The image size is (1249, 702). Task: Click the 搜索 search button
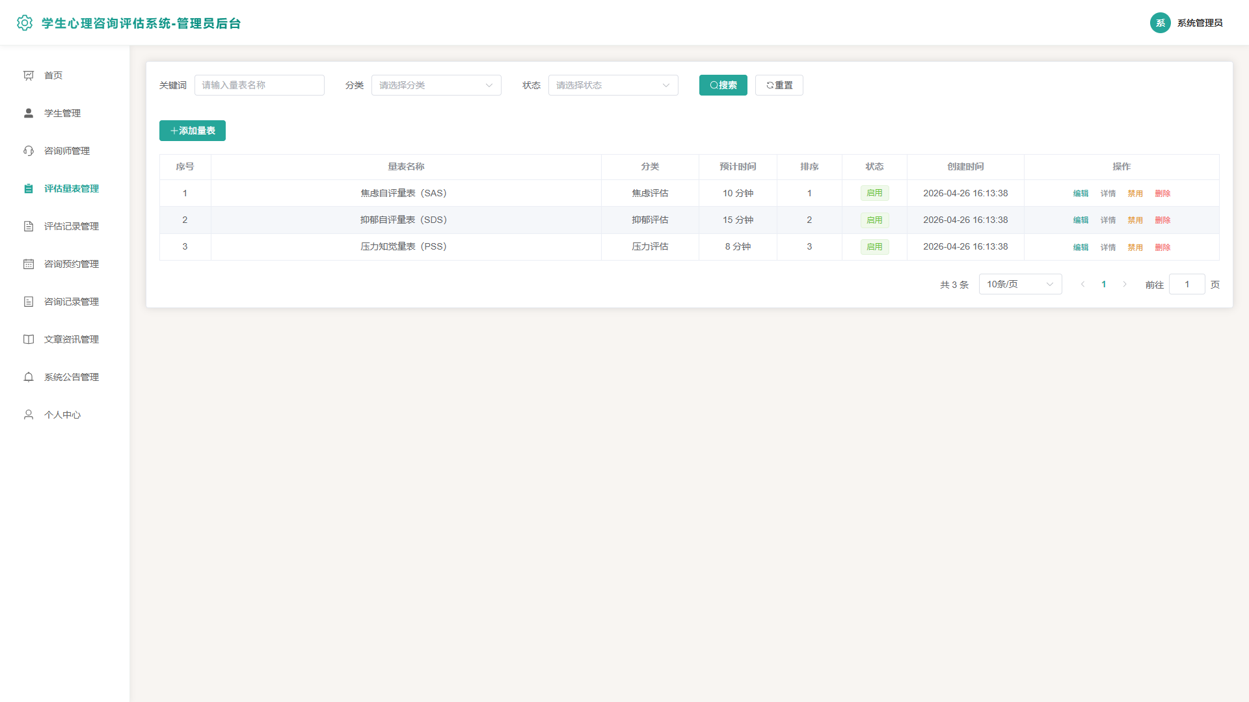(723, 85)
